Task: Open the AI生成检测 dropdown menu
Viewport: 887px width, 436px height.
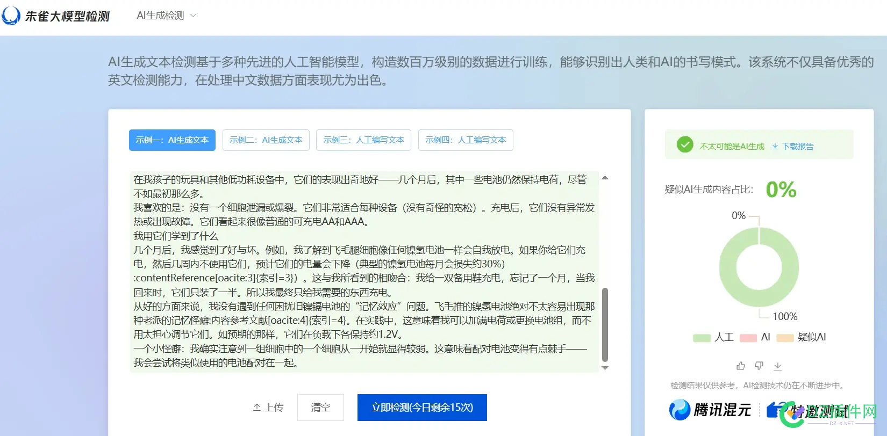Action: [x=166, y=16]
